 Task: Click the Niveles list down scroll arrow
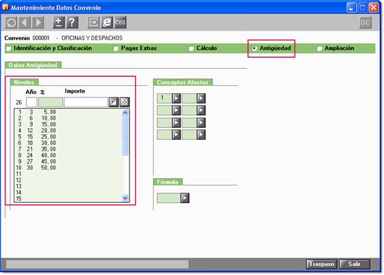pos(125,198)
